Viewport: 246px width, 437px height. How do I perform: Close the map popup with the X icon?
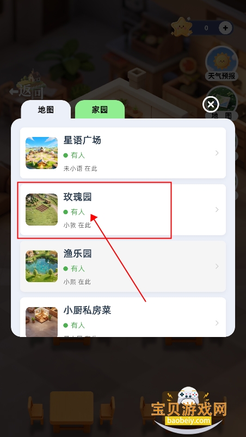(x=211, y=104)
